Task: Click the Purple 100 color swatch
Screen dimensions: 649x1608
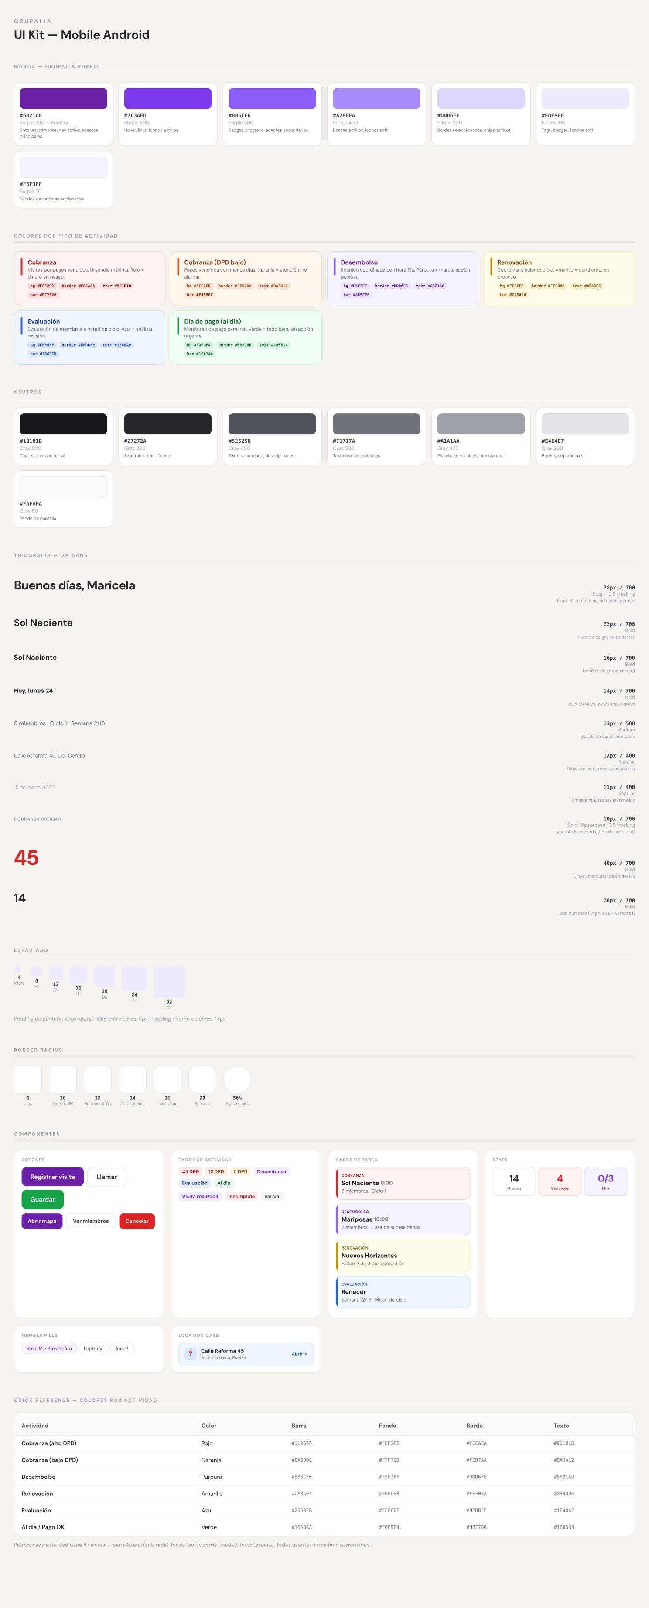Action: pos(585,99)
